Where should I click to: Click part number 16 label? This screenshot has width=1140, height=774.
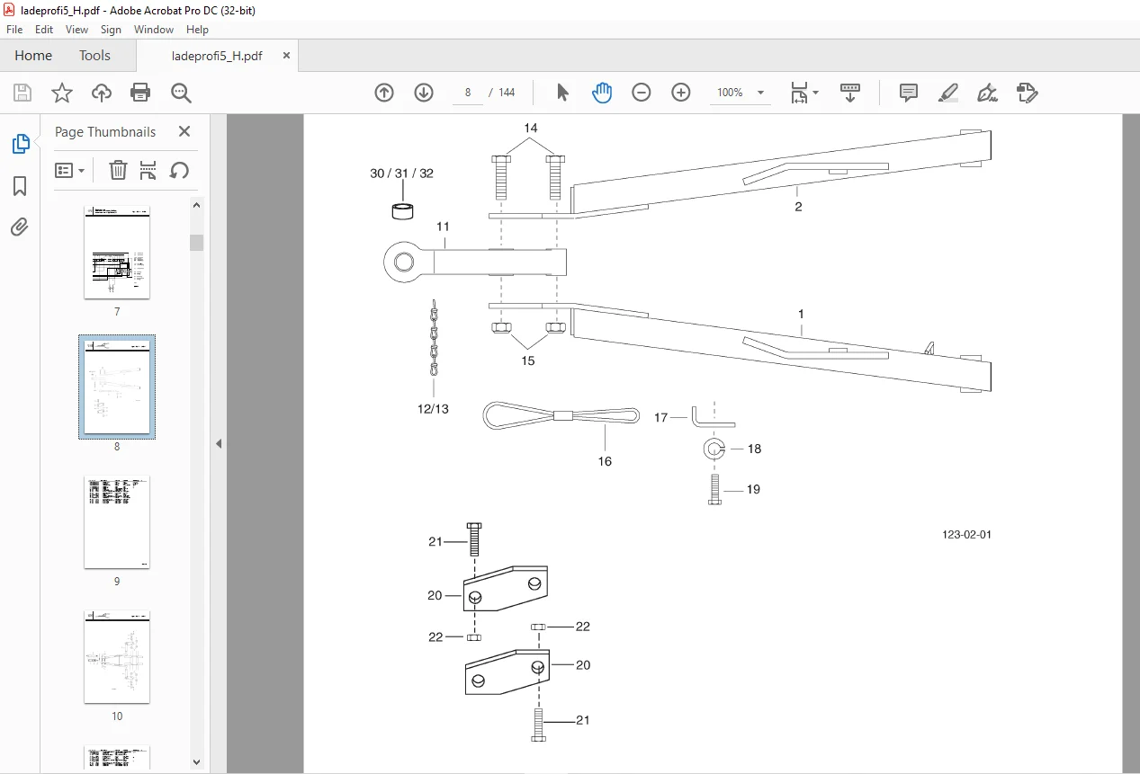605,461
